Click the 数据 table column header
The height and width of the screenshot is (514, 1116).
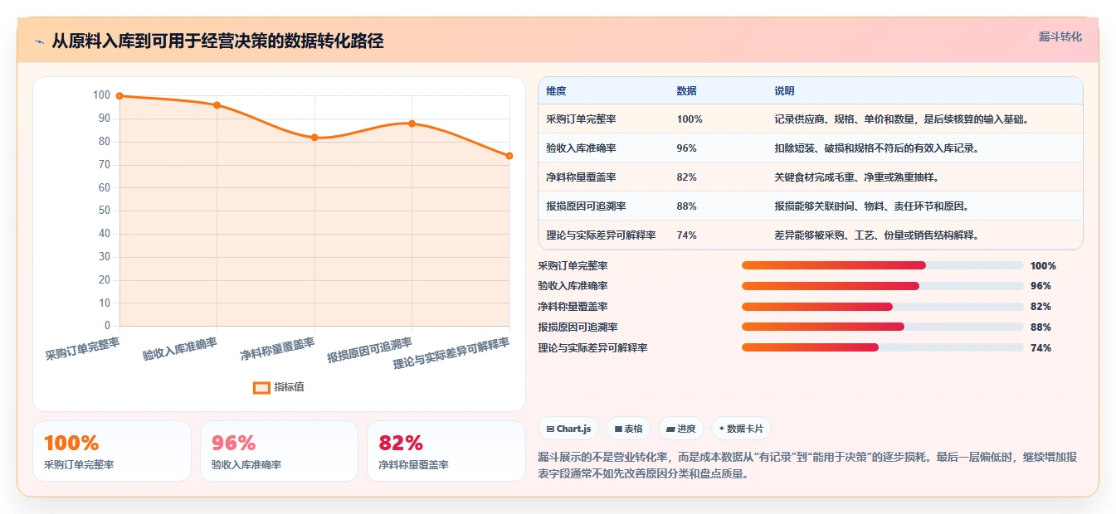tap(686, 91)
